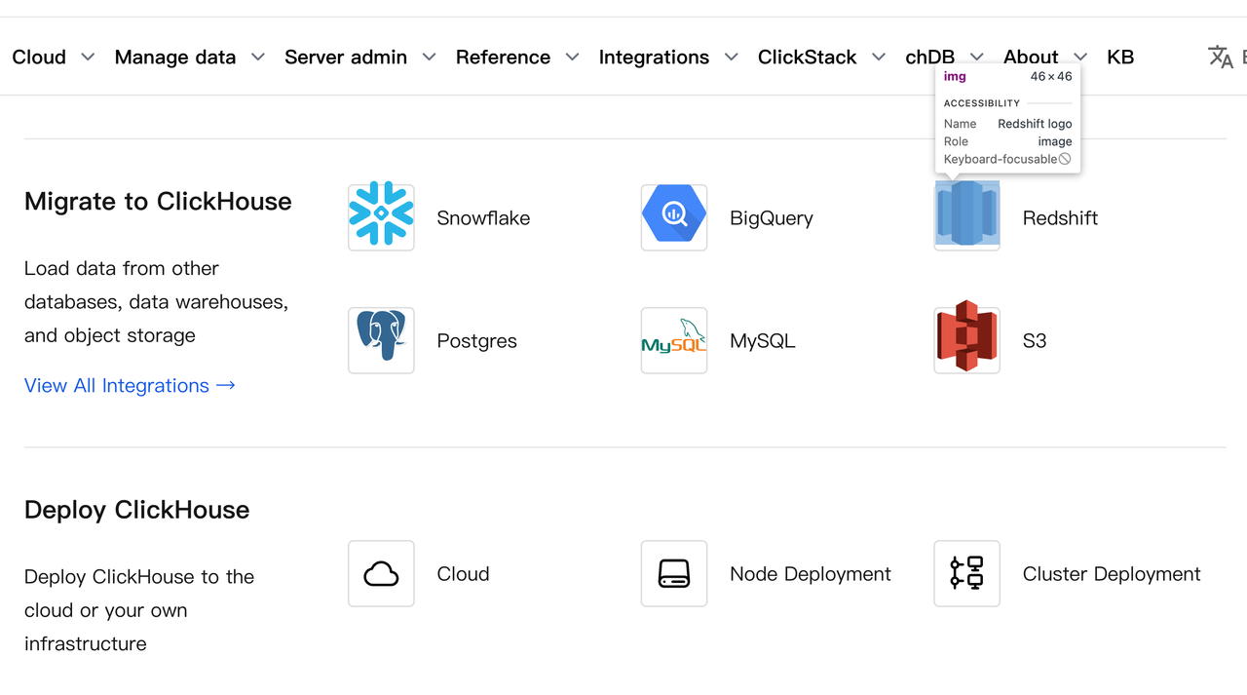1247x695 pixels.
Task: Open the S3 text link
Action: [x=1035, y=341]
